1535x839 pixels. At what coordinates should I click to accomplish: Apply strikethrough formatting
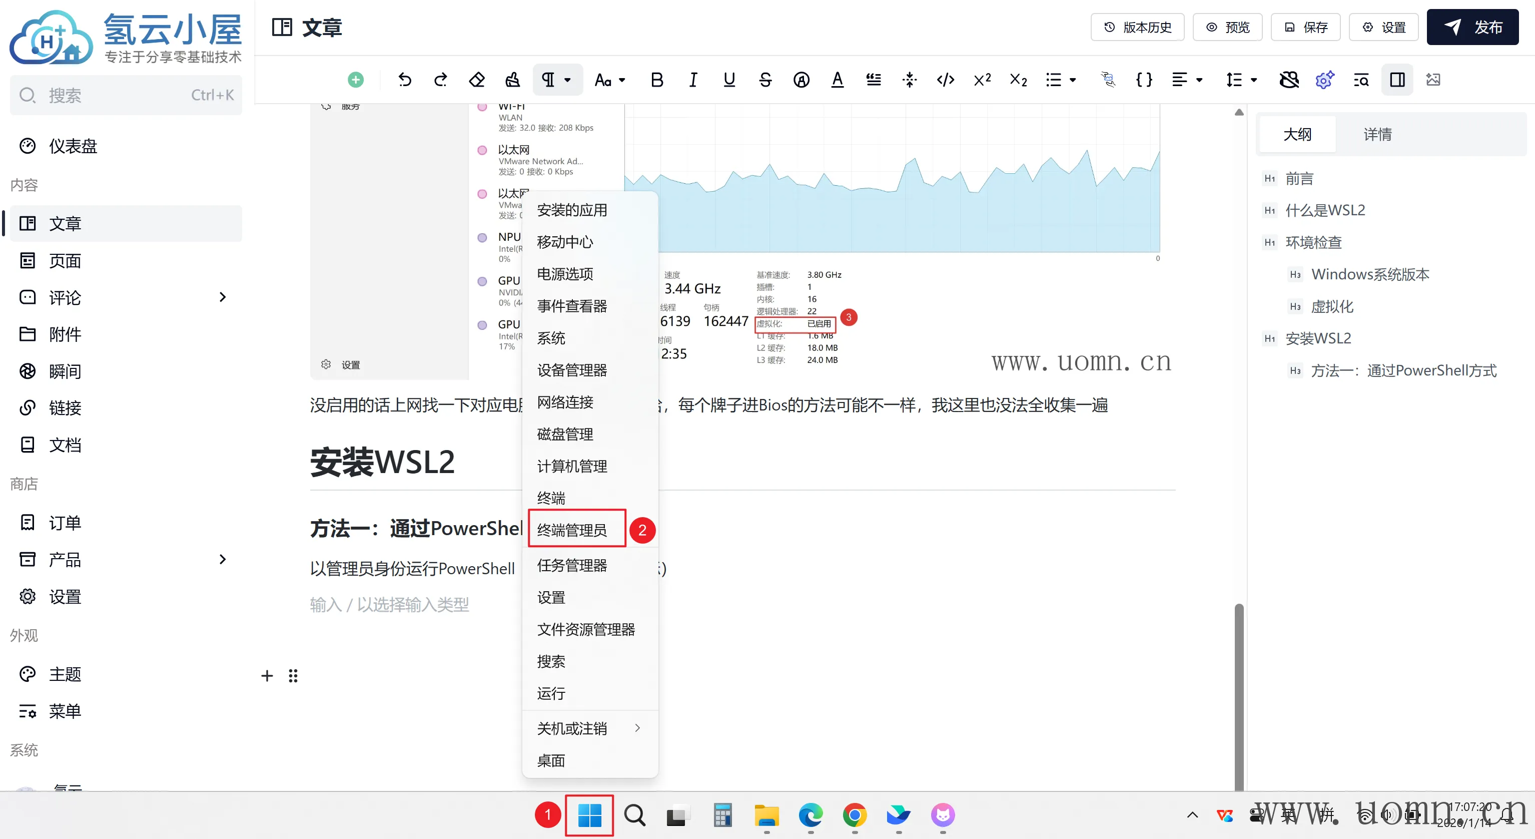pos(765,79)
